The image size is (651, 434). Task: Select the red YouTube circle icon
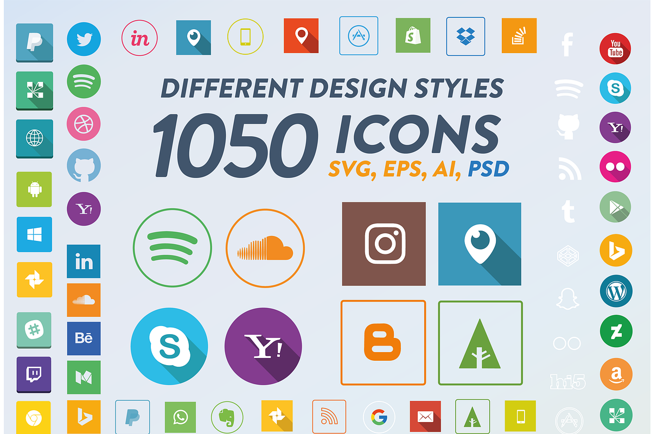(615, 49)
